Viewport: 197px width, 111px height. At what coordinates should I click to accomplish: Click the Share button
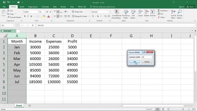click(x=190, y=7)
